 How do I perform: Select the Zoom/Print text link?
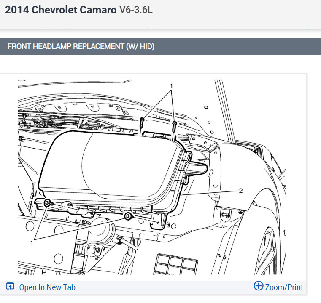click(x=284, y=287)
